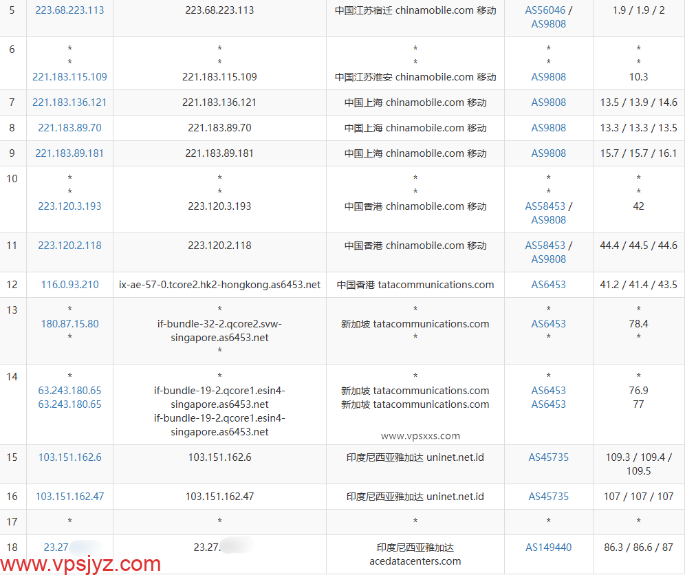Image resolution: width=685 pixels, height=575 pixels.
Task: Open the AS56046 link in hop 5
Action: pyautogui.click(x=545, y=10)
